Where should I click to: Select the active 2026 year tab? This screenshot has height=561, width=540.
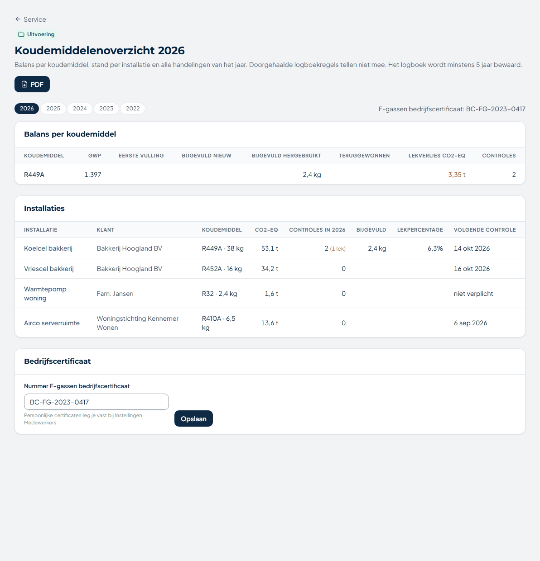click(x=27, y=109)
